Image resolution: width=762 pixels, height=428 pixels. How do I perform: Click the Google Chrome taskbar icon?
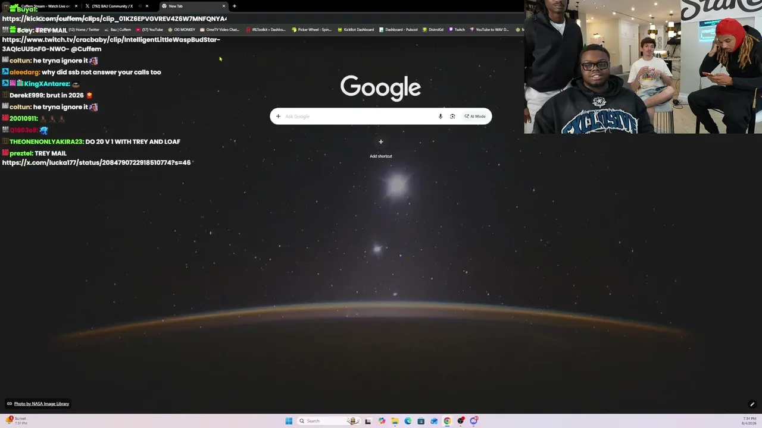447,421
